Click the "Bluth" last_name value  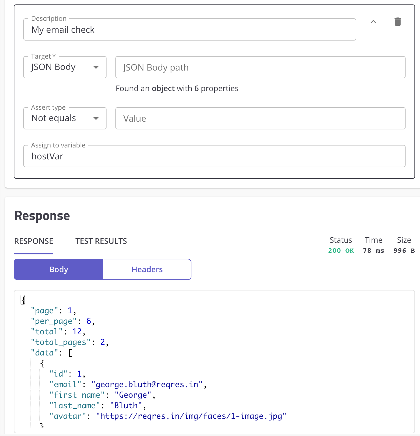click(x=126, y=405)
